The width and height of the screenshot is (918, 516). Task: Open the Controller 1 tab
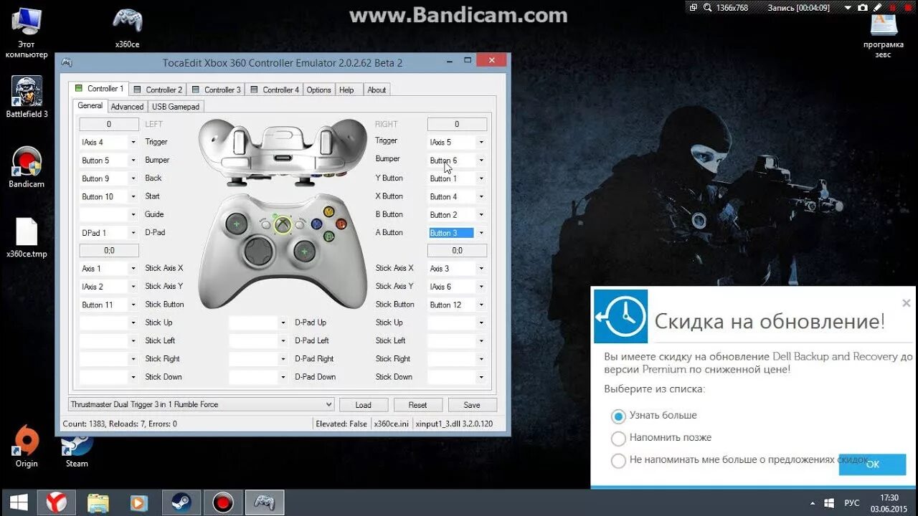coord(99,89)
